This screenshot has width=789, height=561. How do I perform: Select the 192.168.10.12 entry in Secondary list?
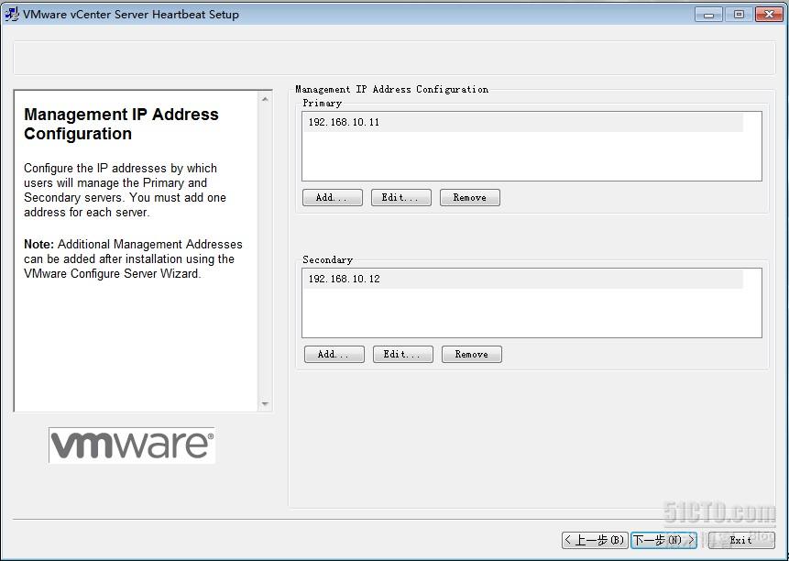coord(523,280)
